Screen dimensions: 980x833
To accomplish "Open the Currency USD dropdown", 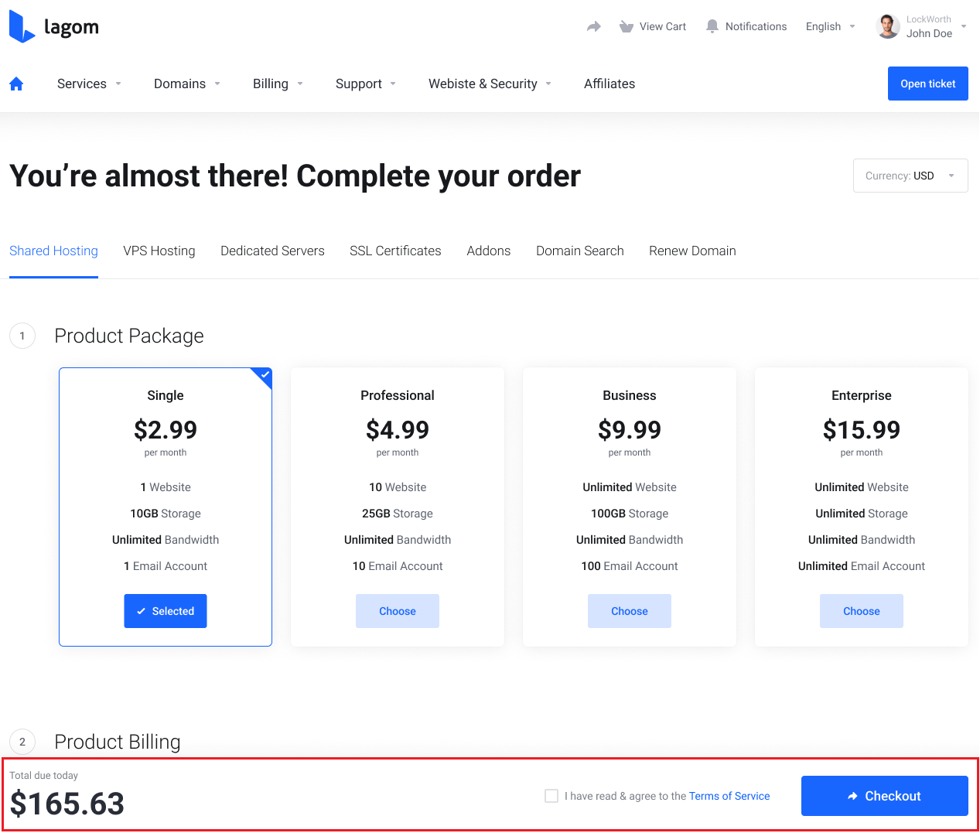I will tap(910, 176).
